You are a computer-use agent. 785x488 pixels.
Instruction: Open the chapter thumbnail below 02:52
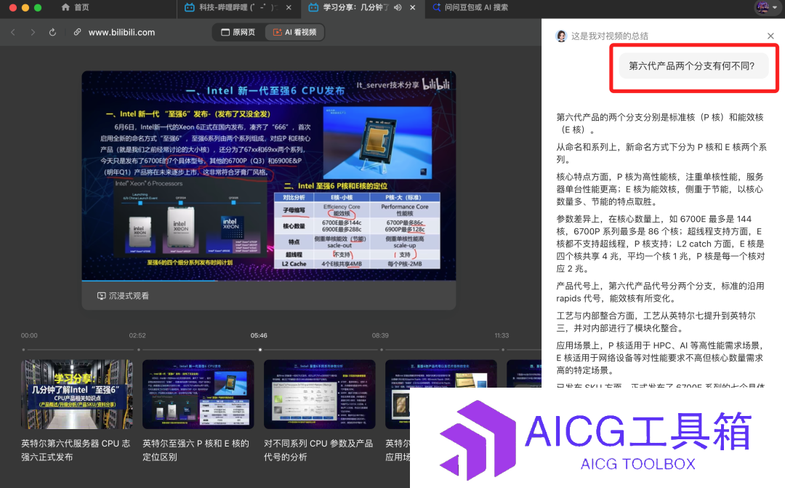click(x=198, y=393)
